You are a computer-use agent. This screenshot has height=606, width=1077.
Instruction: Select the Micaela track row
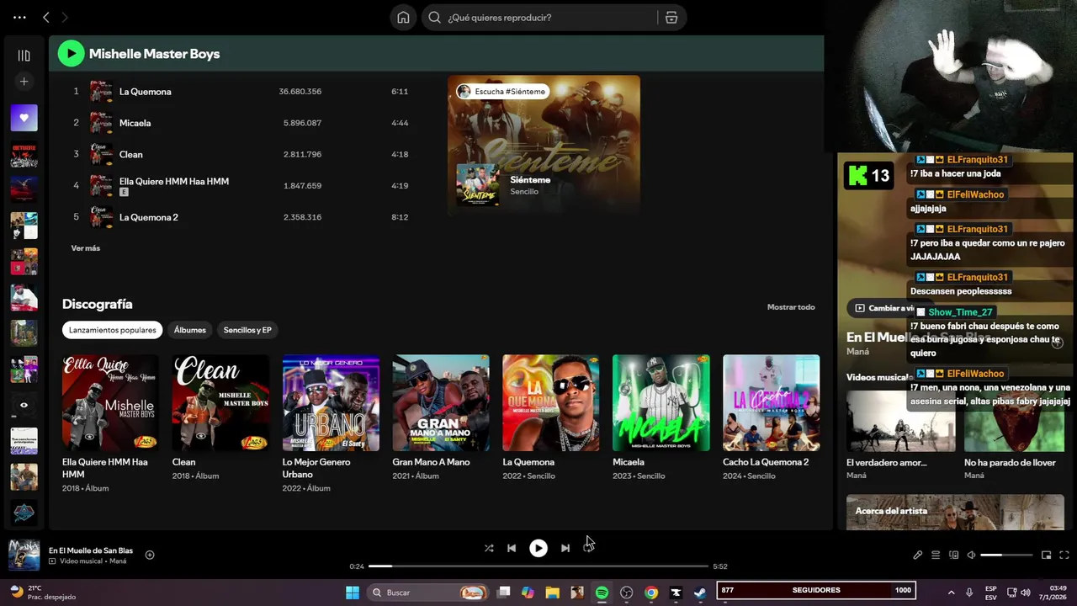click(x=240, y=123)
